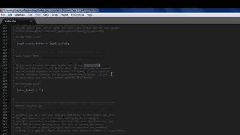This screenshot has height=135, width=240.
Task: Open the Find menu
Action: point(30,15)
